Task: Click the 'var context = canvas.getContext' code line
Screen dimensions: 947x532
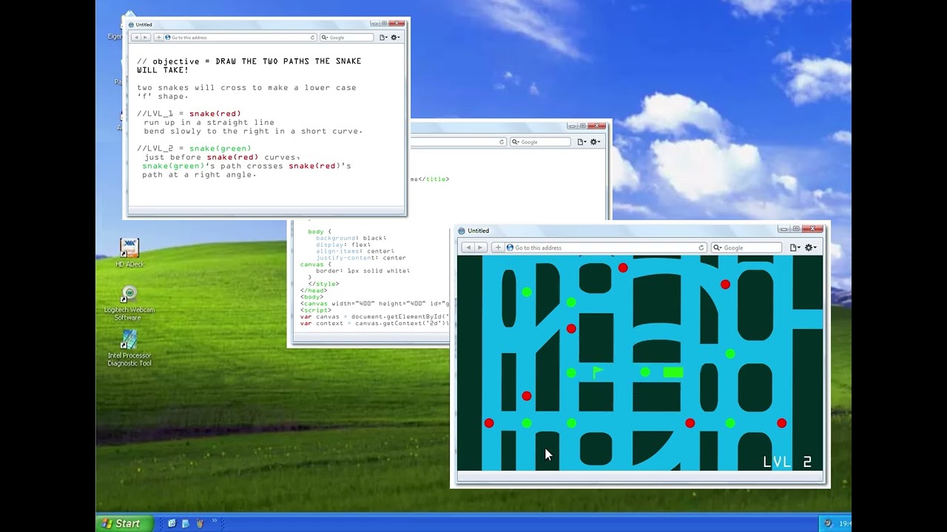Action: 374,324
